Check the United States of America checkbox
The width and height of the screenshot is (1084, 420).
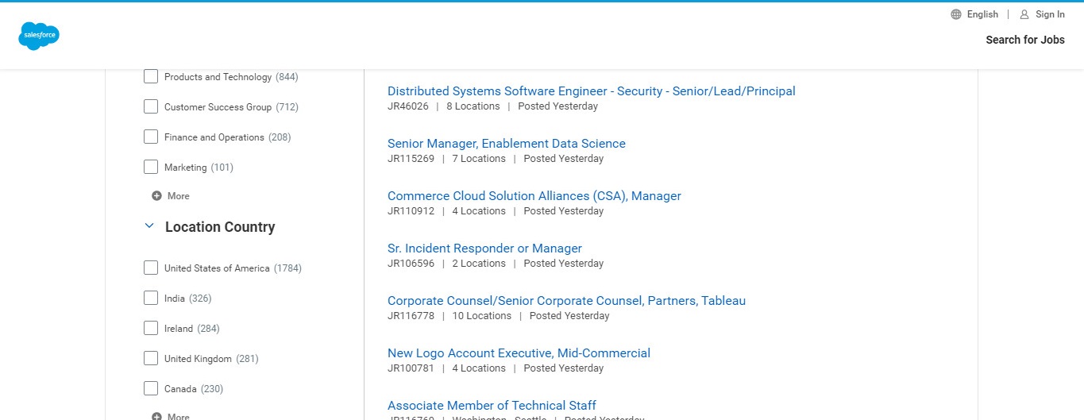151,268
